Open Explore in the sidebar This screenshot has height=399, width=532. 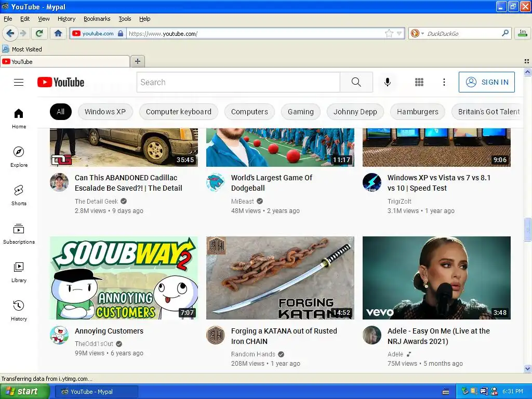point(19,157)
